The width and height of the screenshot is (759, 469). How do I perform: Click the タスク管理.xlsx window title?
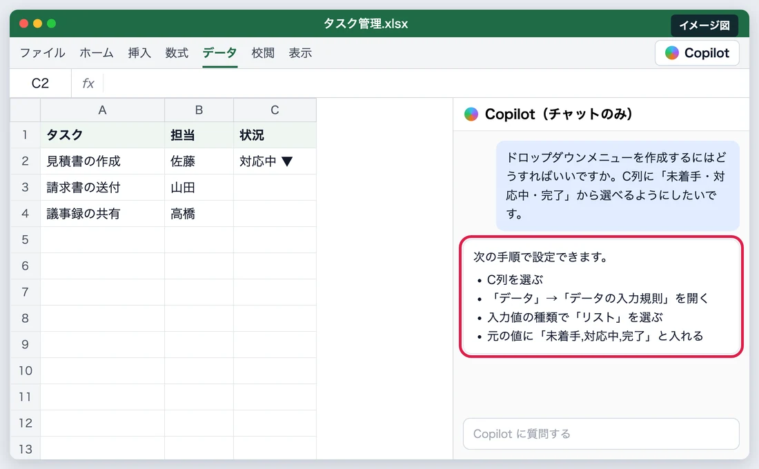(x=366, y=23)
